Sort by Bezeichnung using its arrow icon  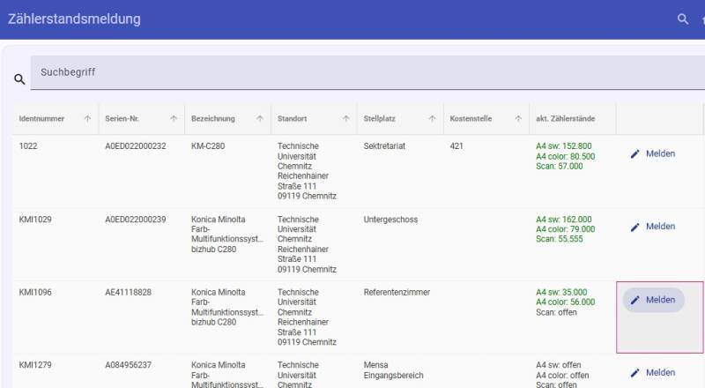click(x=260, y=118)
